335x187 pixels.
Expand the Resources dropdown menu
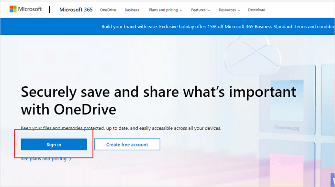pos(229,10)
